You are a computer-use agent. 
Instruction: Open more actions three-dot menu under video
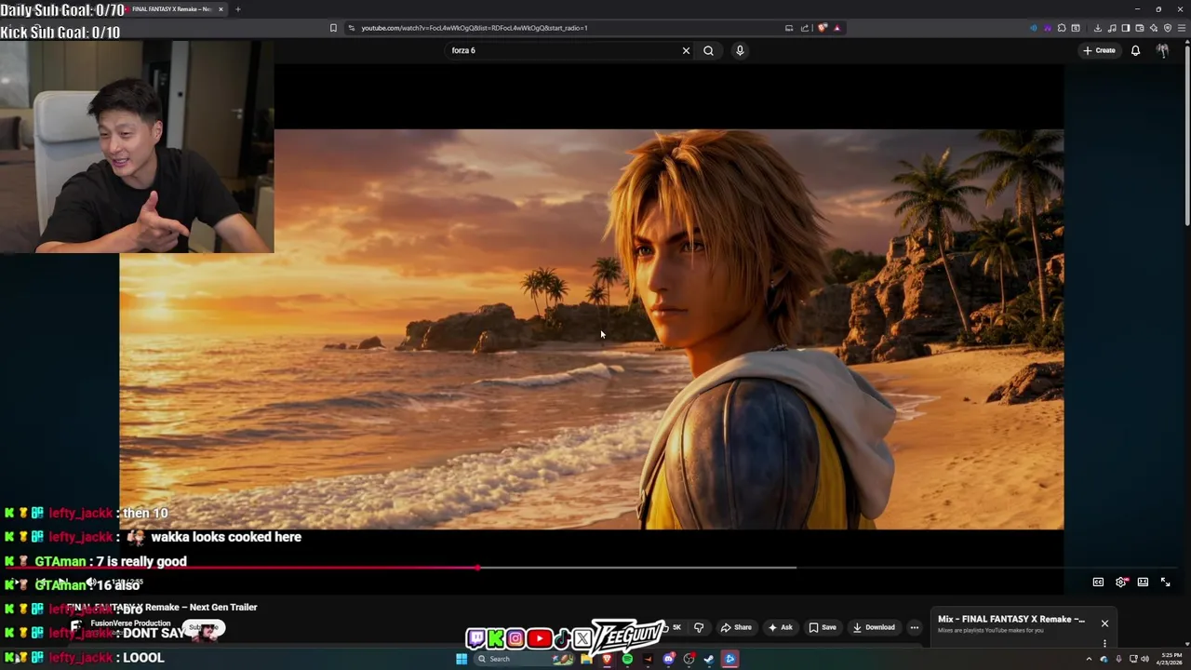[x=914, y=627]
